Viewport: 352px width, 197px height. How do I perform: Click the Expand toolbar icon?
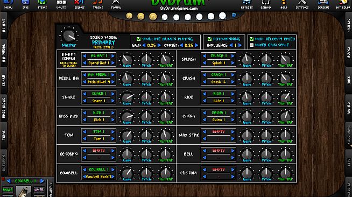(265, 4)
